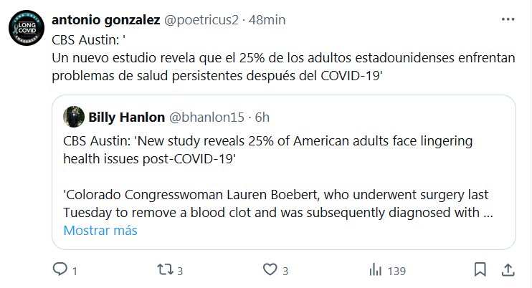Click the reply speech bubble icon
532x288 pixels.
click(x=60, y=270)
